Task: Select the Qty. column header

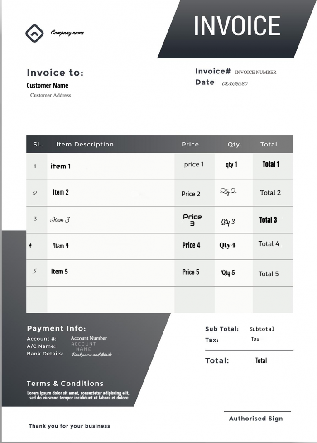Action: (x=234, y=144)
